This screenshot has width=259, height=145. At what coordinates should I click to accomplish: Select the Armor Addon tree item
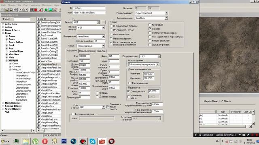(15, 42)
